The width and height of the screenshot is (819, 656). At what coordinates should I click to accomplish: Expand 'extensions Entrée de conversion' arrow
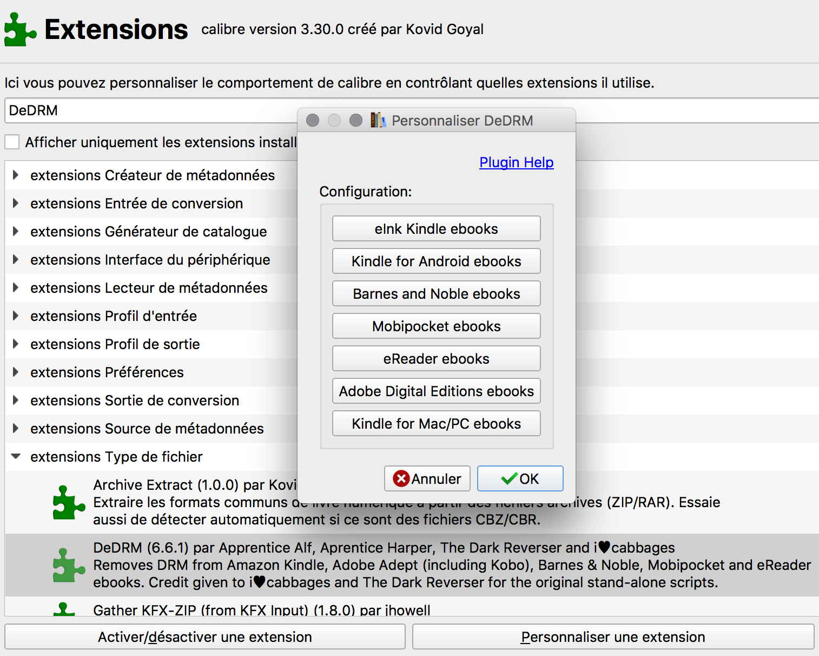point(16,203)
